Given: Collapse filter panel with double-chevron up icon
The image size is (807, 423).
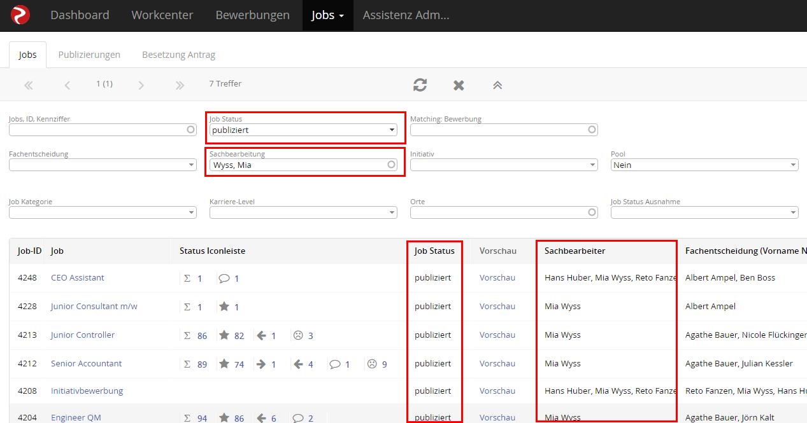Looking at the screenshot, I should pyautogui.click(x=497, y=85).
